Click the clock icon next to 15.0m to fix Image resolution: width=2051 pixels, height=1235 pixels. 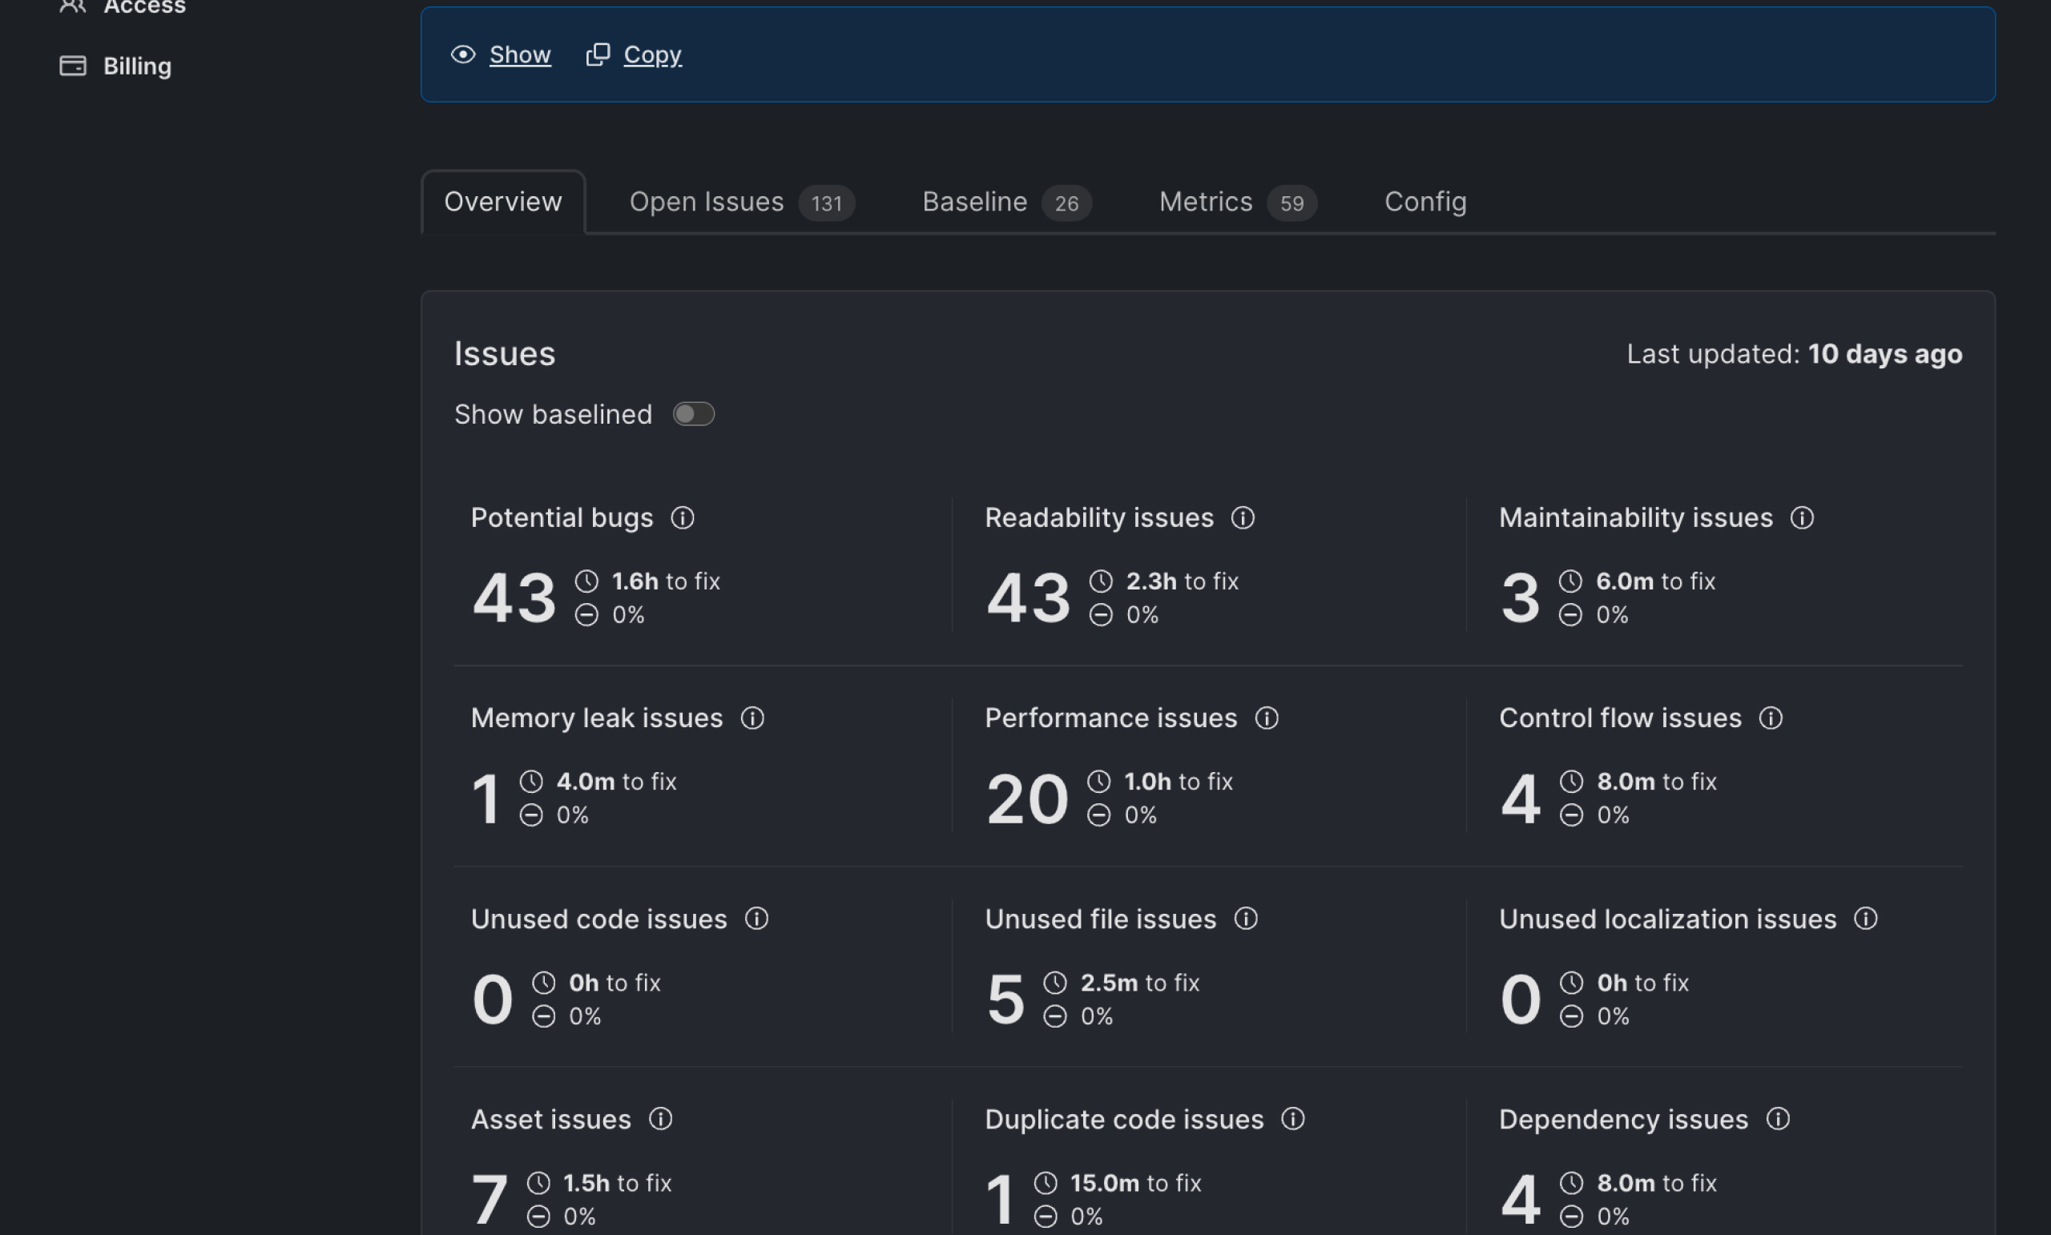[x=1046, y=1183]
